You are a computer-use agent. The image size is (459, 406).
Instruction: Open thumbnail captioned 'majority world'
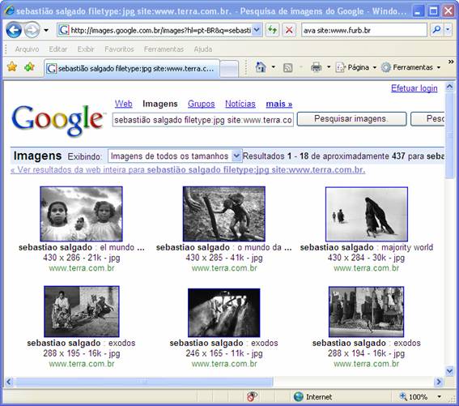367,214
